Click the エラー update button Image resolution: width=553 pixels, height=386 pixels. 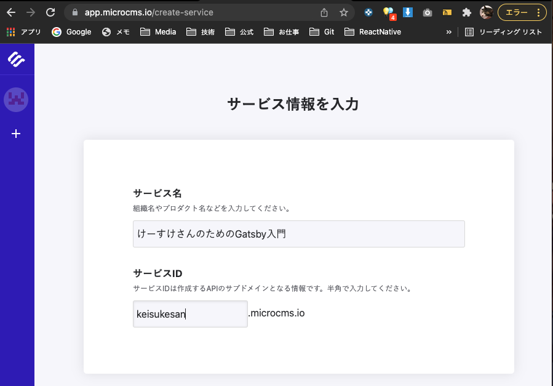point(522,13)
